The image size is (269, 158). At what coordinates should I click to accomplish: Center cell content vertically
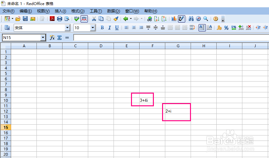point(156,28)
